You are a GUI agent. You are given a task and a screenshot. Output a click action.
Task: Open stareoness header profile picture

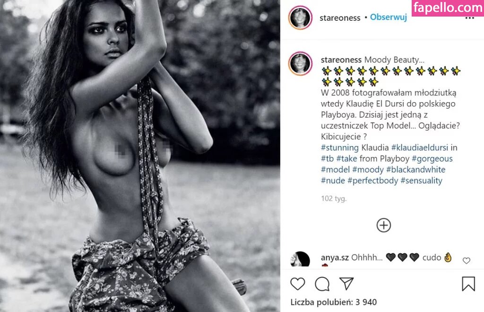[300, 18]
